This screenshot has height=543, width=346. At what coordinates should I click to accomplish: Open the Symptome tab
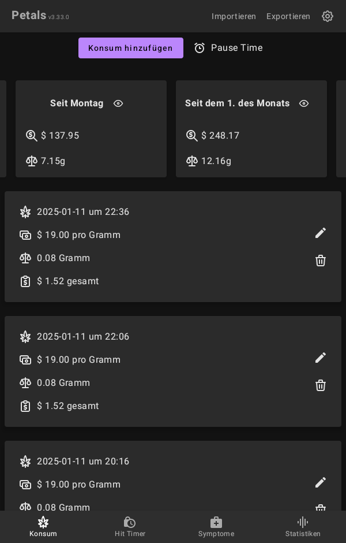(216, 527)
